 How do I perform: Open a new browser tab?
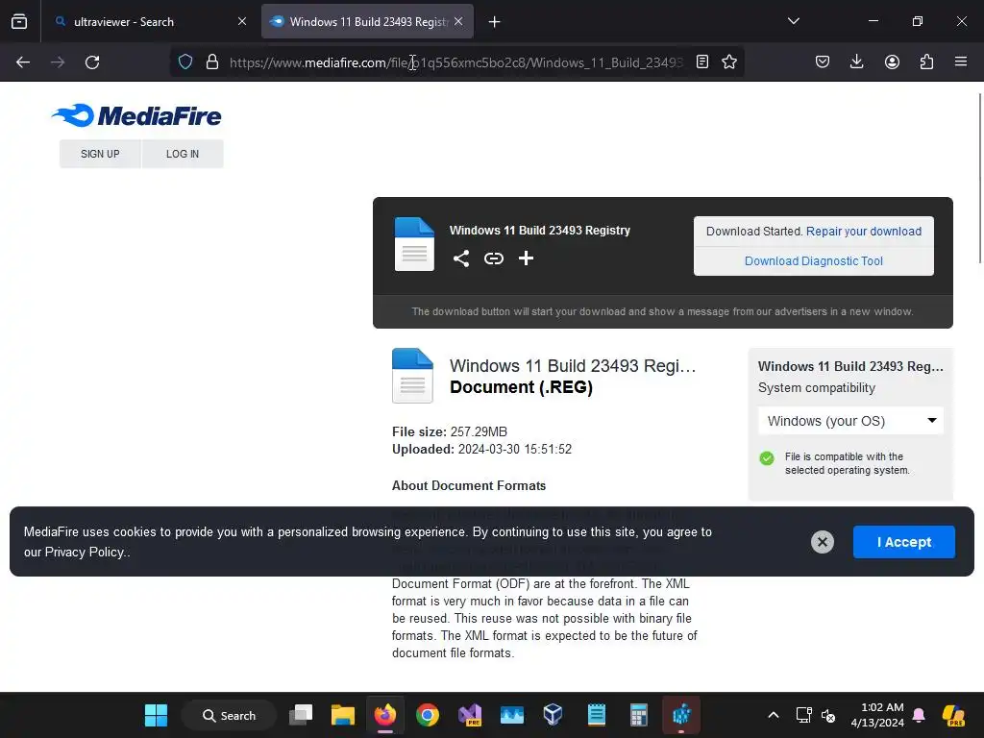click(x=495, y=22)
